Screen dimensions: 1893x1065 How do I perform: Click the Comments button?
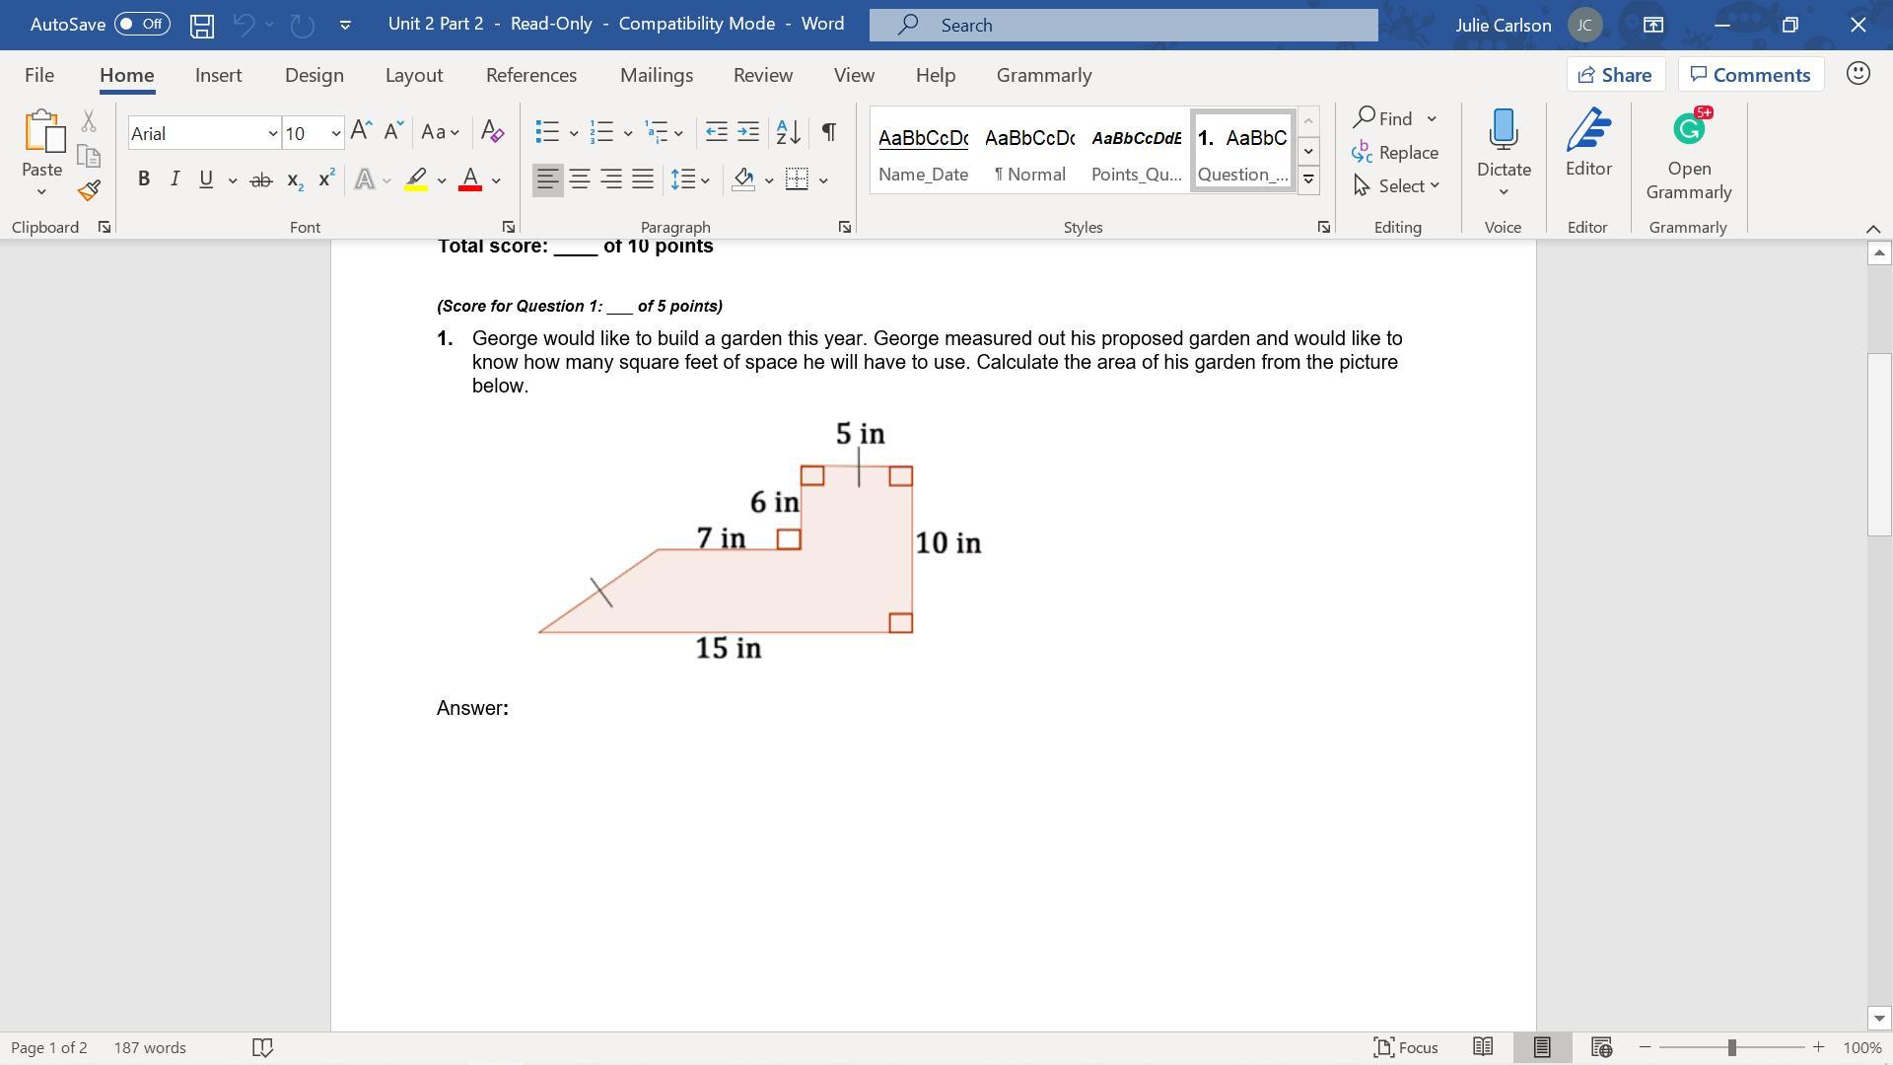pos(1750,75)
